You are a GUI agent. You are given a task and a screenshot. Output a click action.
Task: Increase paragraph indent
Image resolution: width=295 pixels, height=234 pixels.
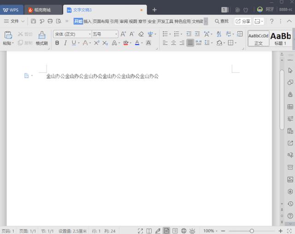tap(197, 34)
